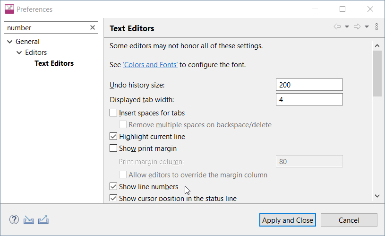
Task: Select Text Editors in the tree
Action: [54, 63]
